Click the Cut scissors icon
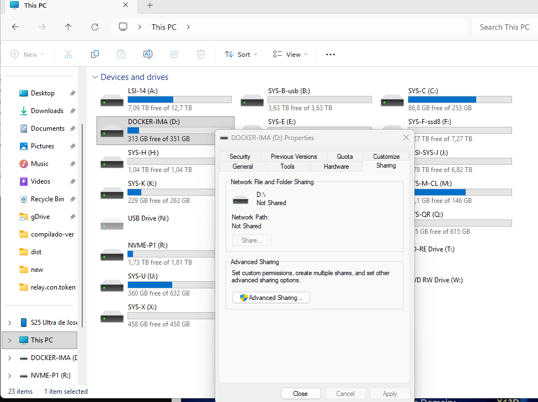Image resolution: width=538 pixels, height=402 pixels. coord(68,54)
